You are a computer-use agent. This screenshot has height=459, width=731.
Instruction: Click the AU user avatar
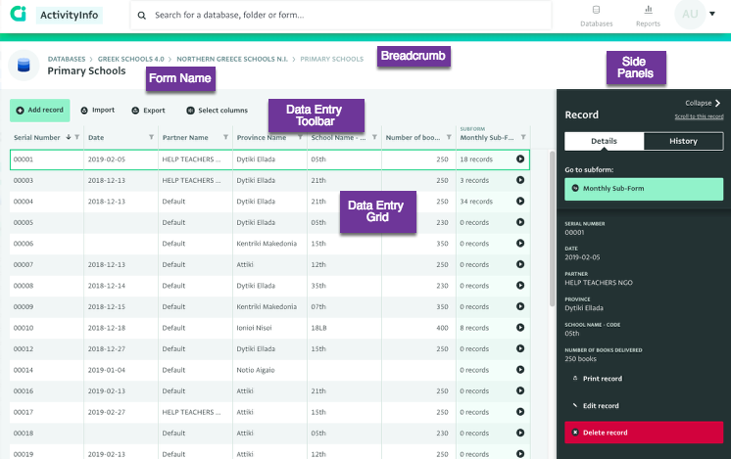click(x=690, y=14)
